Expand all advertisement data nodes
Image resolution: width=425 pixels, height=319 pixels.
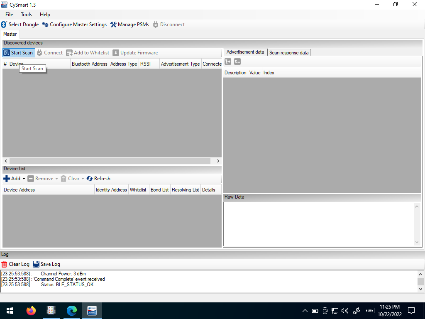tap(228, 61)
